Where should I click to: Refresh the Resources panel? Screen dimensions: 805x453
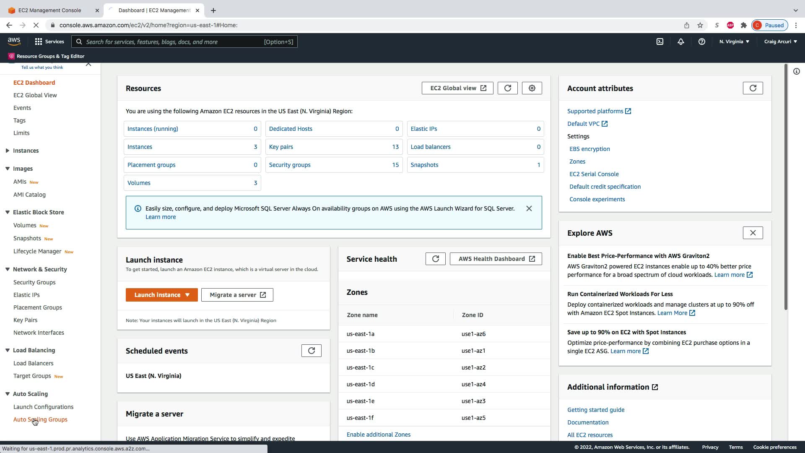[507, 88]
